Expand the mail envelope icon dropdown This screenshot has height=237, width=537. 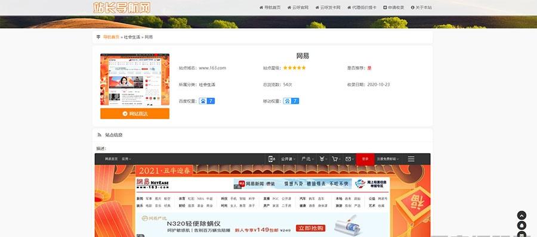point(349,159)
